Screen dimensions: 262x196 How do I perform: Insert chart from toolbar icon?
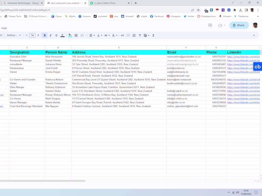point(134,35)
